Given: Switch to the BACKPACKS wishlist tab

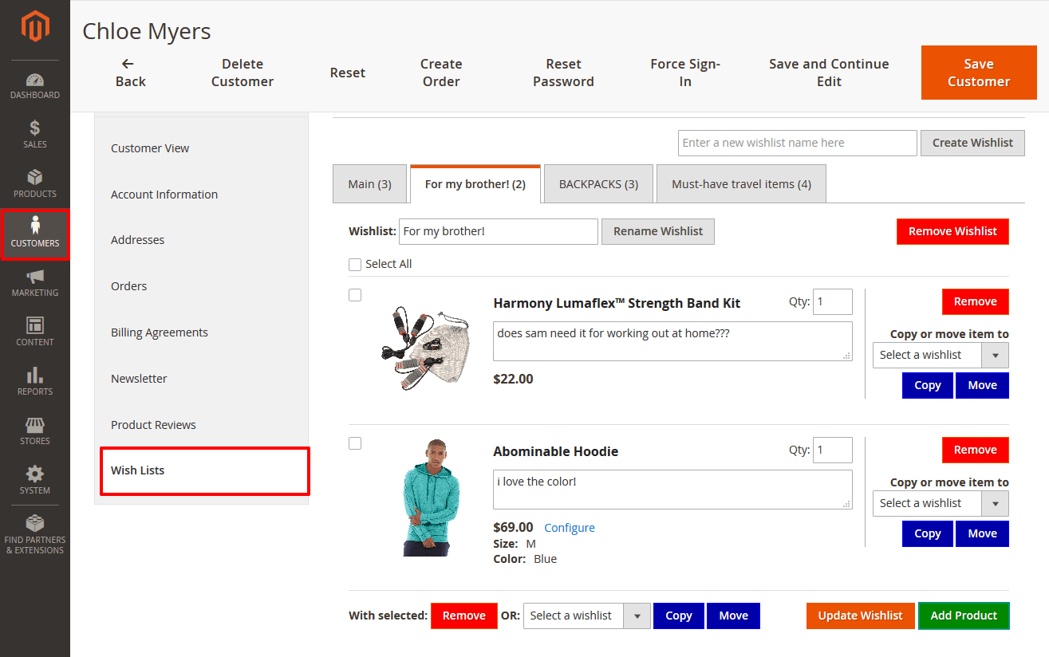Looking at the screenshot, I should pos(597,183).
